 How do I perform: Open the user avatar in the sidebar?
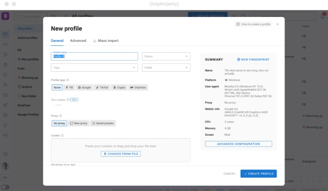[x=5, y=166]
